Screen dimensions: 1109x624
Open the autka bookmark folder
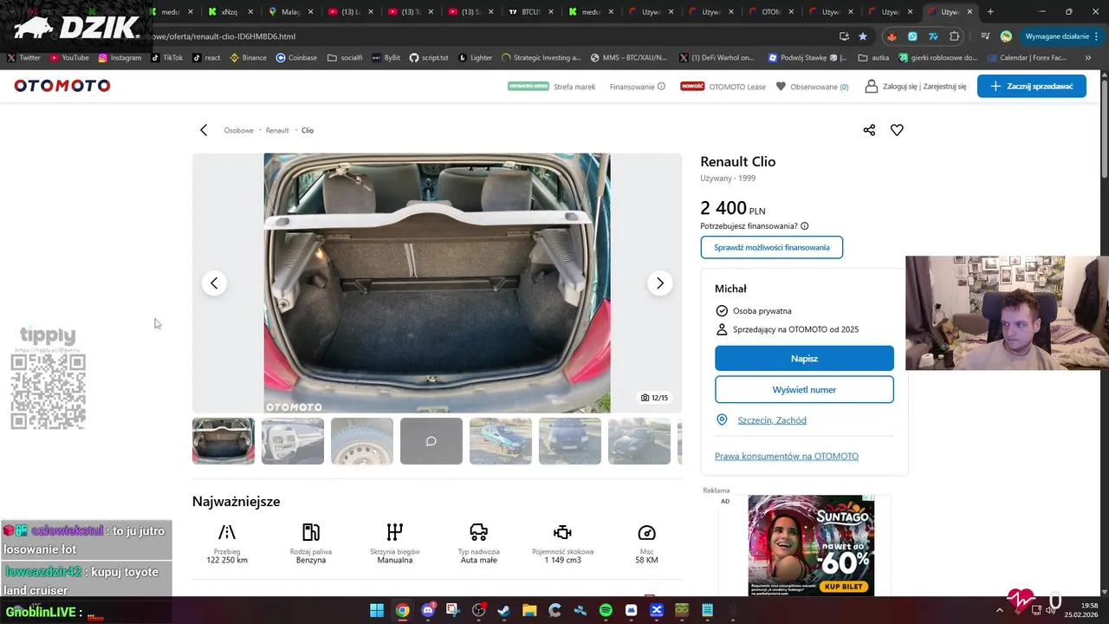[x=873, y=58]
